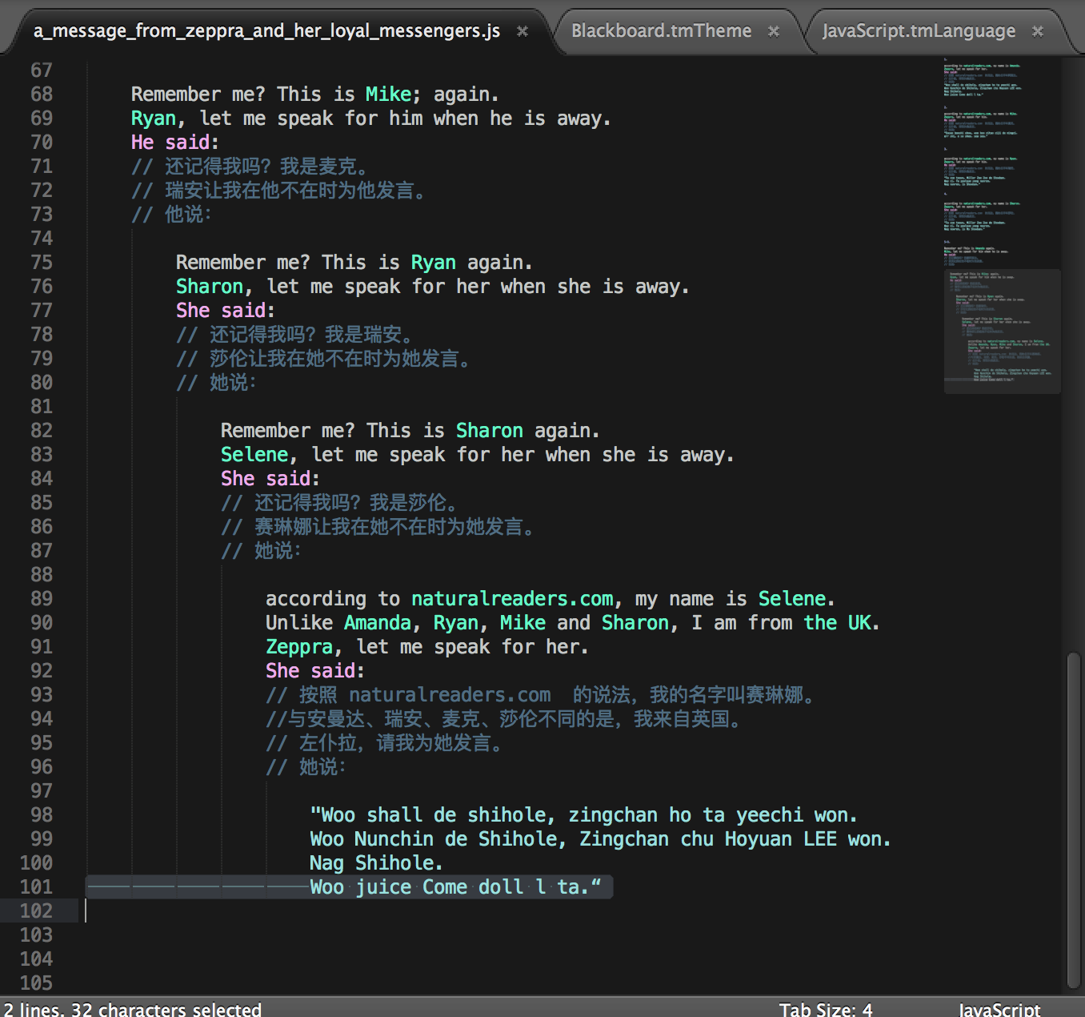Click the Chinese comment on line 86
Screen dimensions: 1085x1017
[x=378, y=527]
